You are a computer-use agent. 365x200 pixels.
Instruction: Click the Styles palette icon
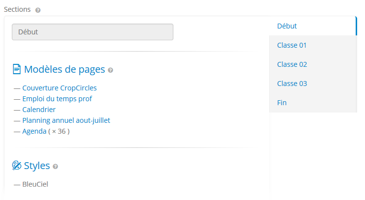pos(17,166)
